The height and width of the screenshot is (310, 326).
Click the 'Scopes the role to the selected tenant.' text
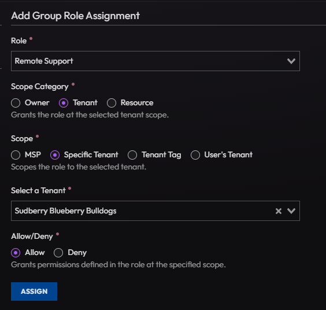pos(79,167)
